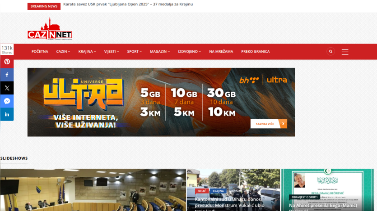377x211 pixels.
Task: Select the SLIDESHOWS tab heading
Action: pos(14,158)
